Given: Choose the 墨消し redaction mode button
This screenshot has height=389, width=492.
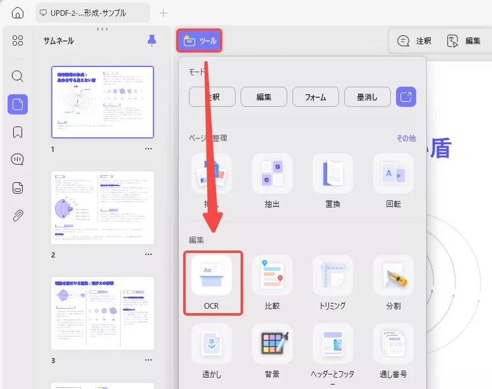Looking at the screenshot, I should coord(368,97).
